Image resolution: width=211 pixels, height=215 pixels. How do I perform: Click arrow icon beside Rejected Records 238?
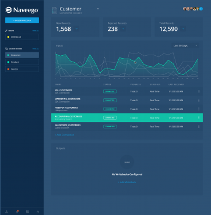[x=123, y=29]
